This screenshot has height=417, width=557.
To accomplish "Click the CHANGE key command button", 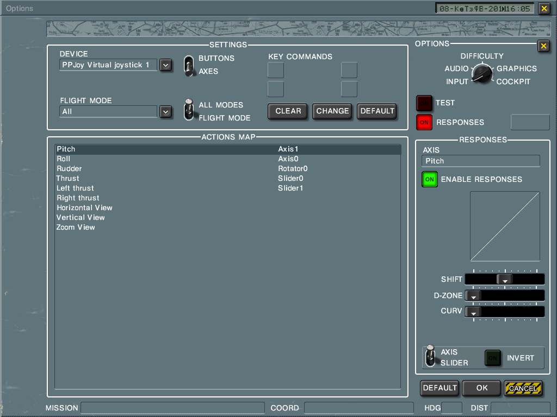I will coord(332,111).
